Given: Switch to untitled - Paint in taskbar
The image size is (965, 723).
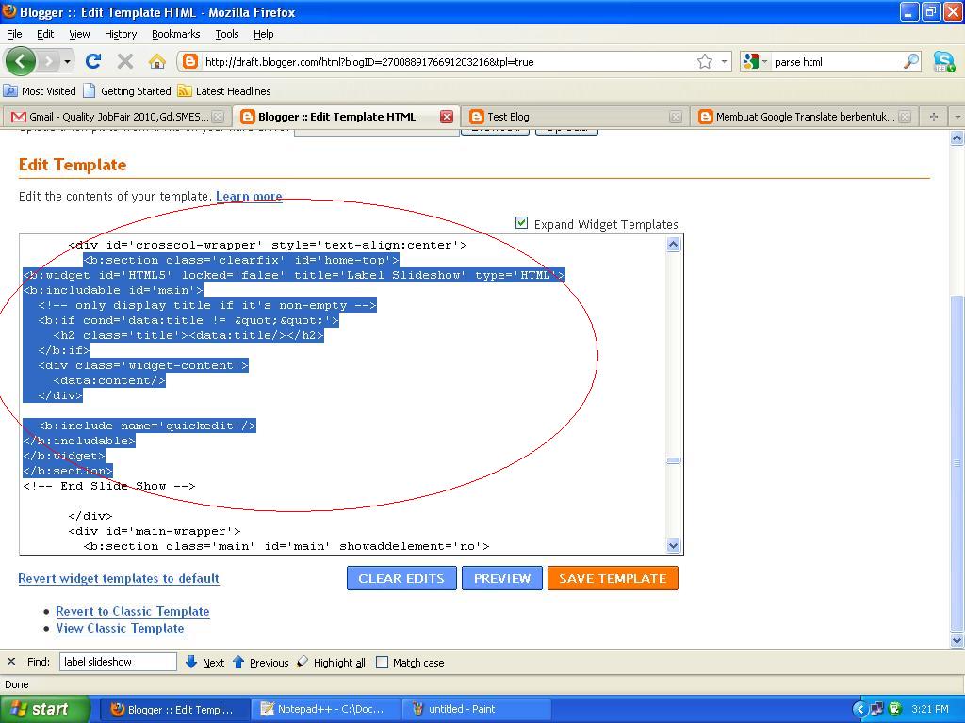Looking at the screenshot, I should (476, 710).
